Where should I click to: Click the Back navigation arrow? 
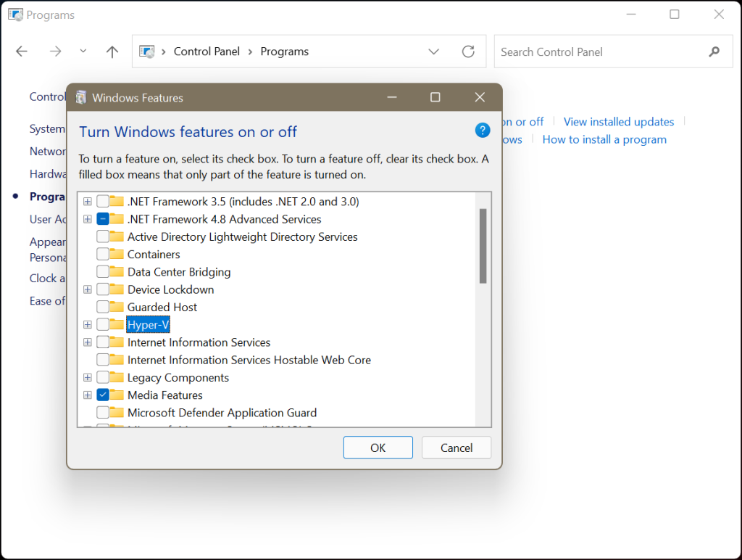pyautogui.click(x=21, y=51)
